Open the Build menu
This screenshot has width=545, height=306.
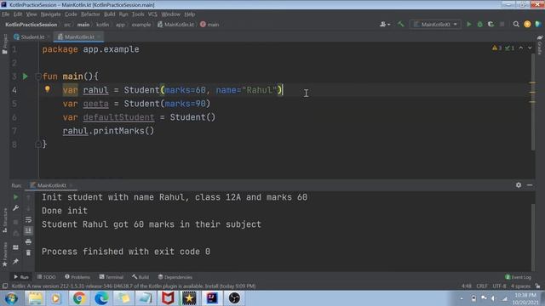coord(110,14)
